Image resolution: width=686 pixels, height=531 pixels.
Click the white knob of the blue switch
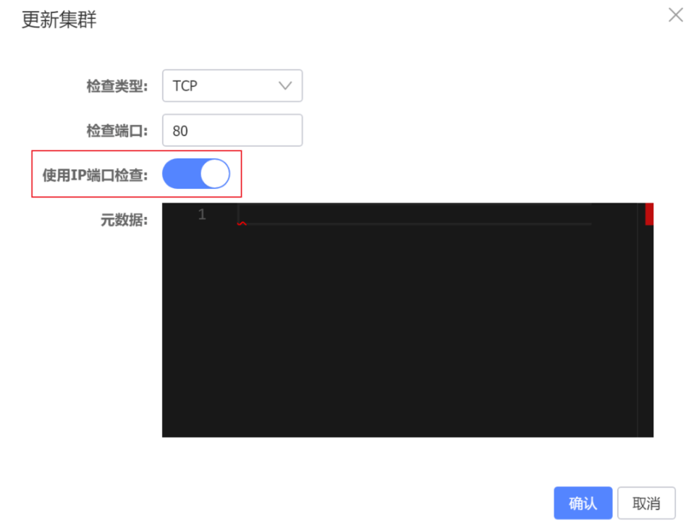pyautogui.click(x=215, y=174)
